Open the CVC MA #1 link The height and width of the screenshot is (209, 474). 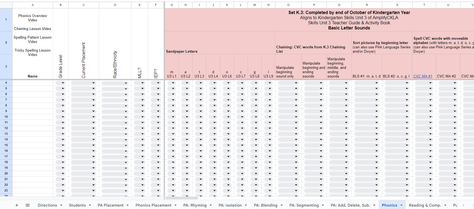coord(423,76)
